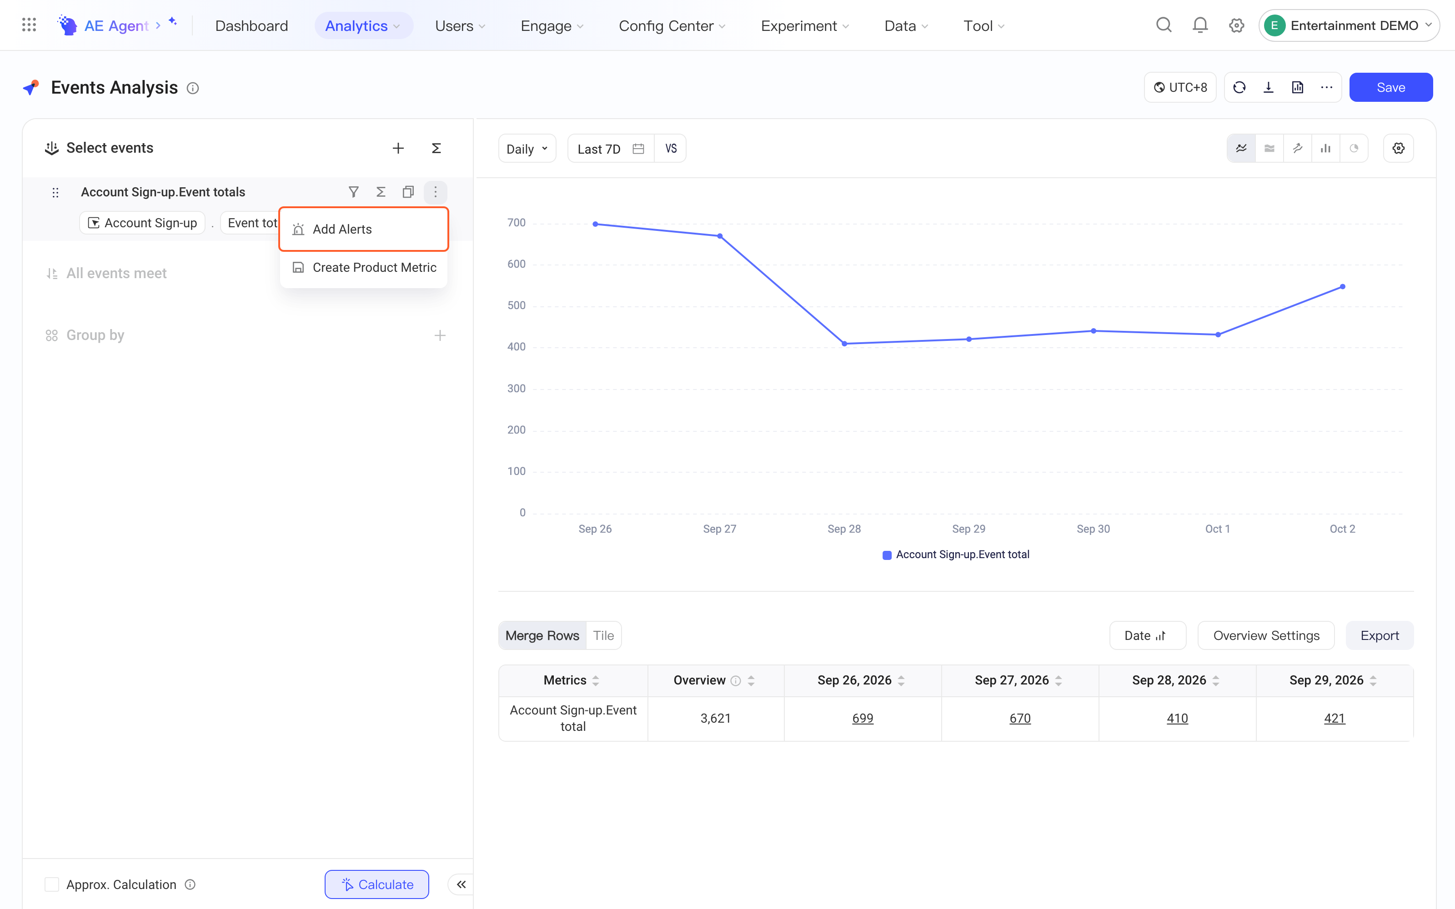Click the Calculate button

[377, 884]
